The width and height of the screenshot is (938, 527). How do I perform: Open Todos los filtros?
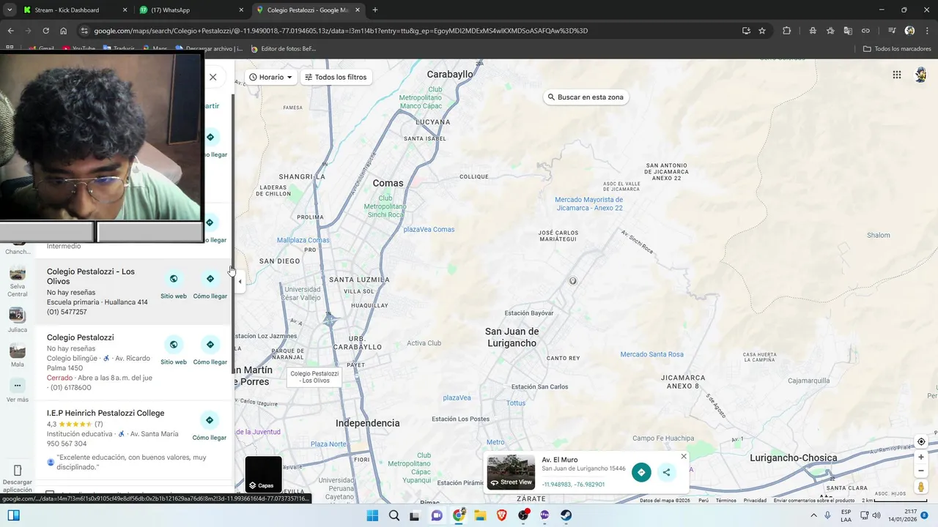point(336,77)
